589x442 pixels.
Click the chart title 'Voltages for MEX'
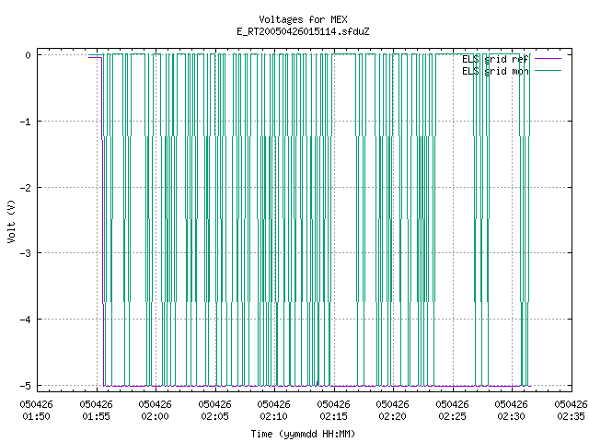pos(303,19)
